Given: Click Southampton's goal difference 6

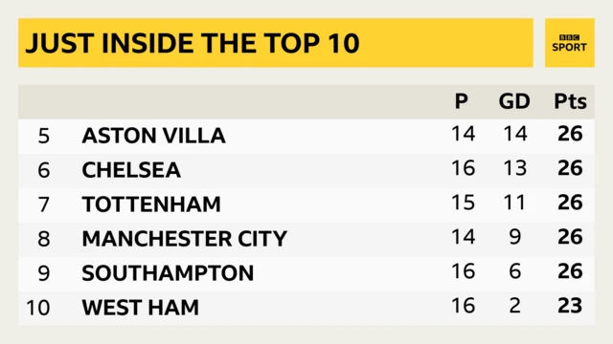Looking at the screenshot, I should click(x=515, y=271).
